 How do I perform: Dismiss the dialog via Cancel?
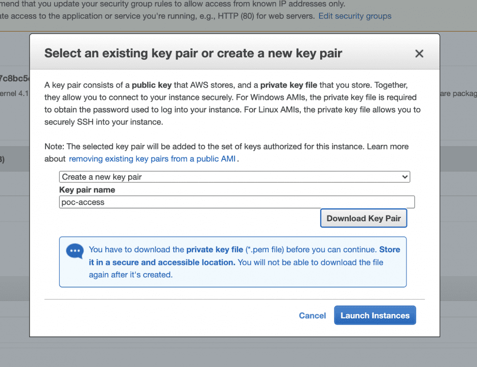[x=312, y=315]
